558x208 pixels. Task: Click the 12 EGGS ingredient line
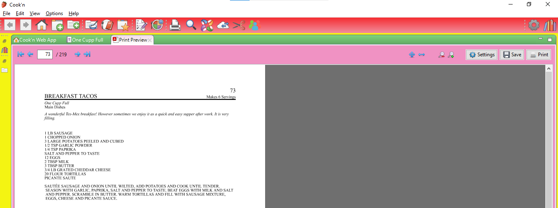tap(52, 158)
